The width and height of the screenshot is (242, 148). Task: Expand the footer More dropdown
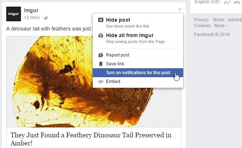[x=221, y=26]
